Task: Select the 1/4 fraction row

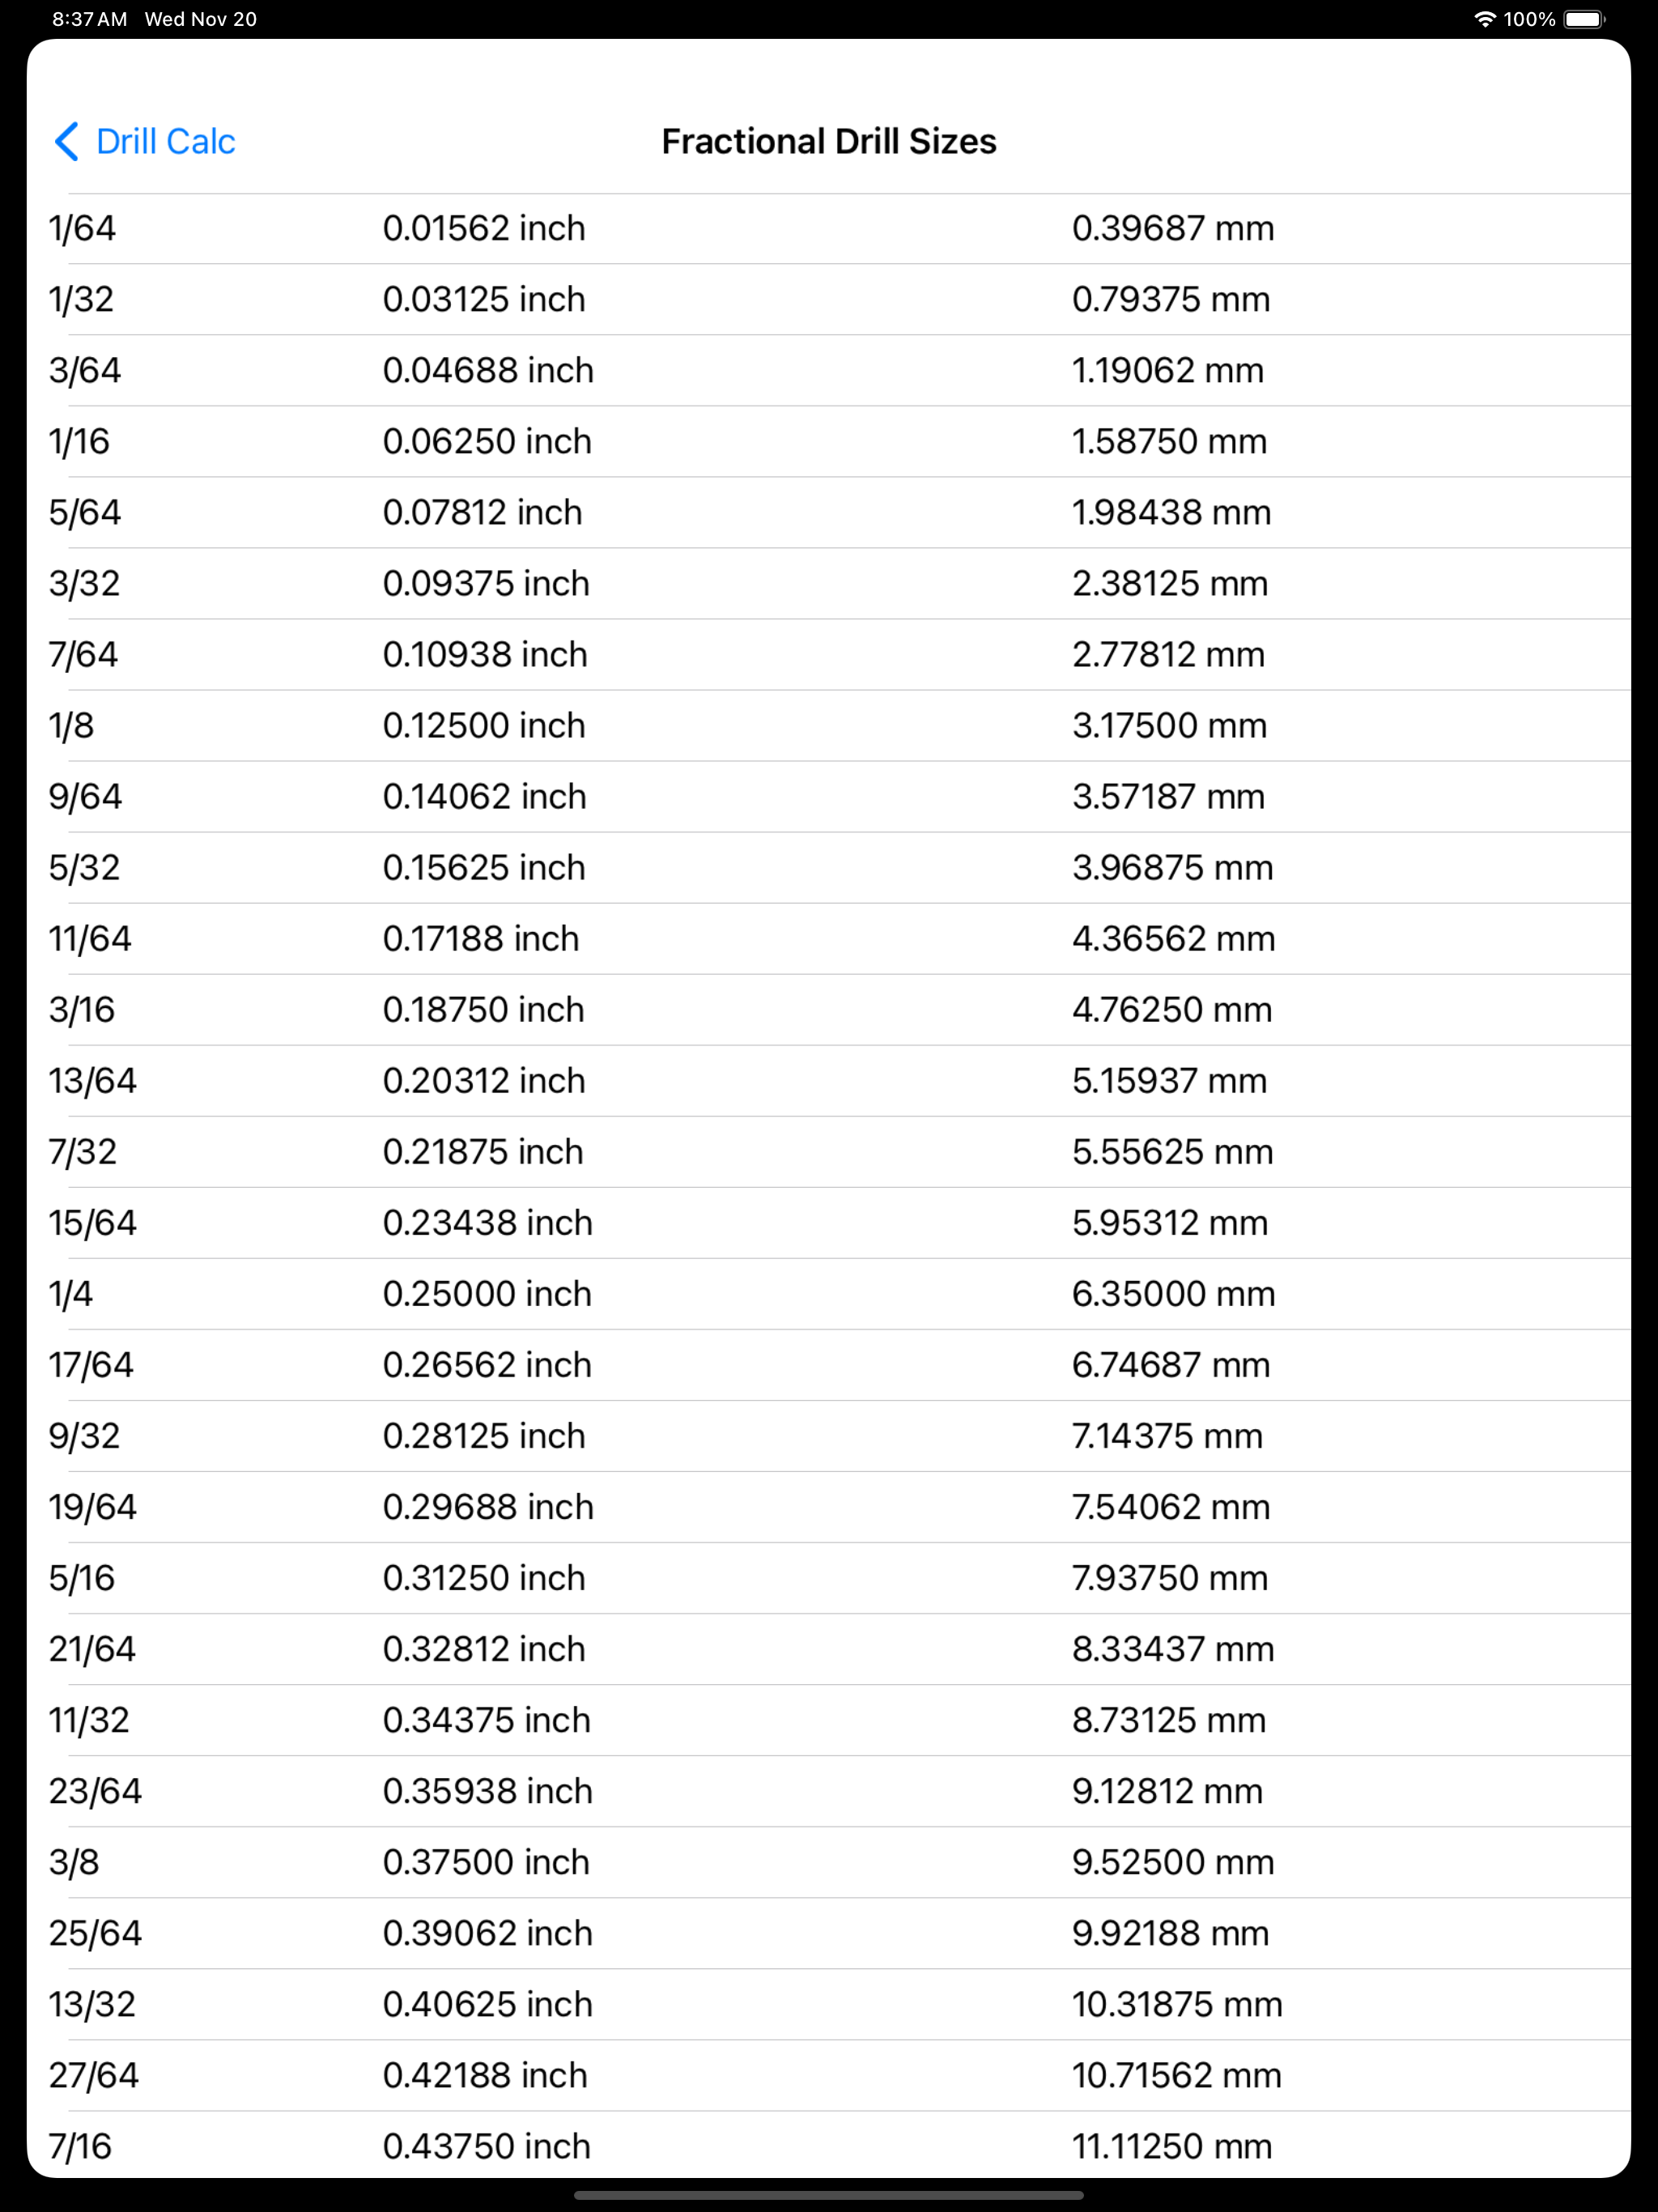Action: coord(829,1294)
